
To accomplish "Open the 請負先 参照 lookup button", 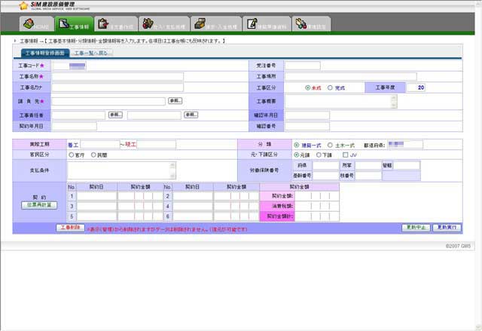I will 175,100.
